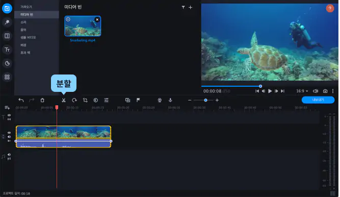Open the help question mark button

click(x=330, y=9)
